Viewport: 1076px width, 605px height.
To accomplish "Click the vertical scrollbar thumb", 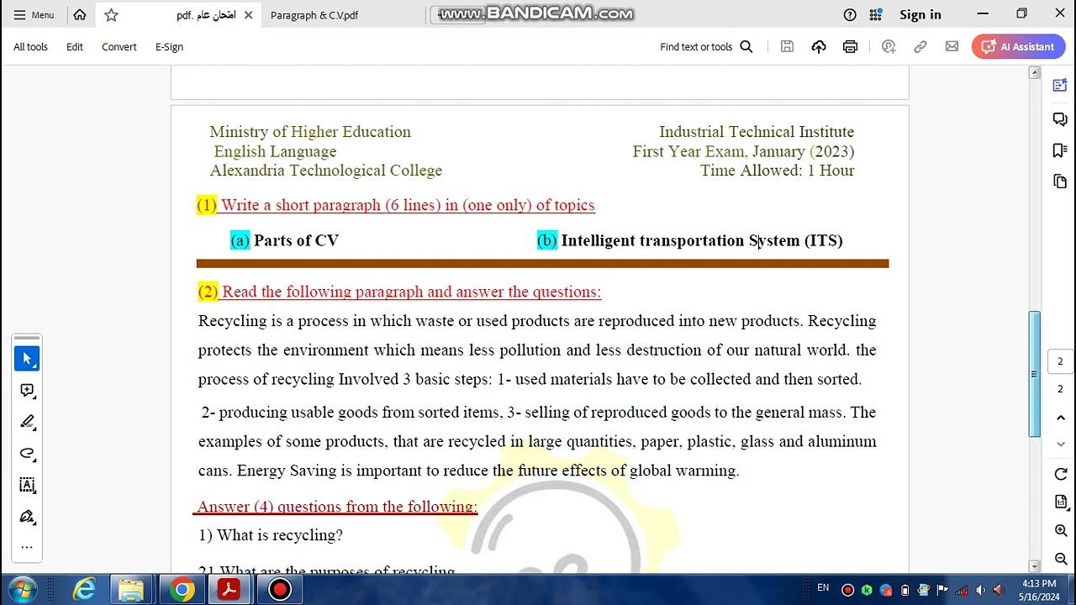I will click(1035, 374).
